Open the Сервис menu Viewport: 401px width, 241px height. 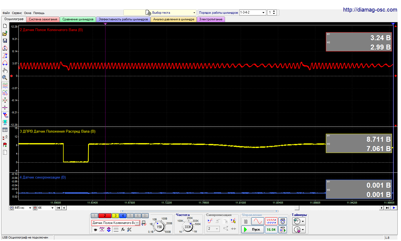click(17, 13)
